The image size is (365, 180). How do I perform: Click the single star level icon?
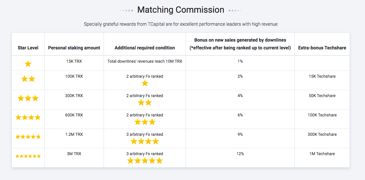tap(28, 64)
